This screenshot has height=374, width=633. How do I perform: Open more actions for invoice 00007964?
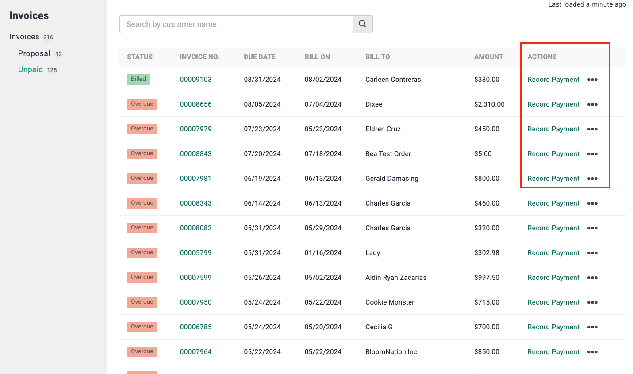click(x=592, y=352)
